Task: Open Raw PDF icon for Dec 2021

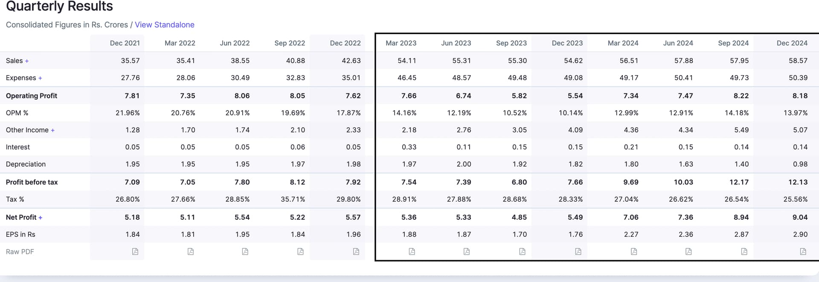Action: click(135, 251)
